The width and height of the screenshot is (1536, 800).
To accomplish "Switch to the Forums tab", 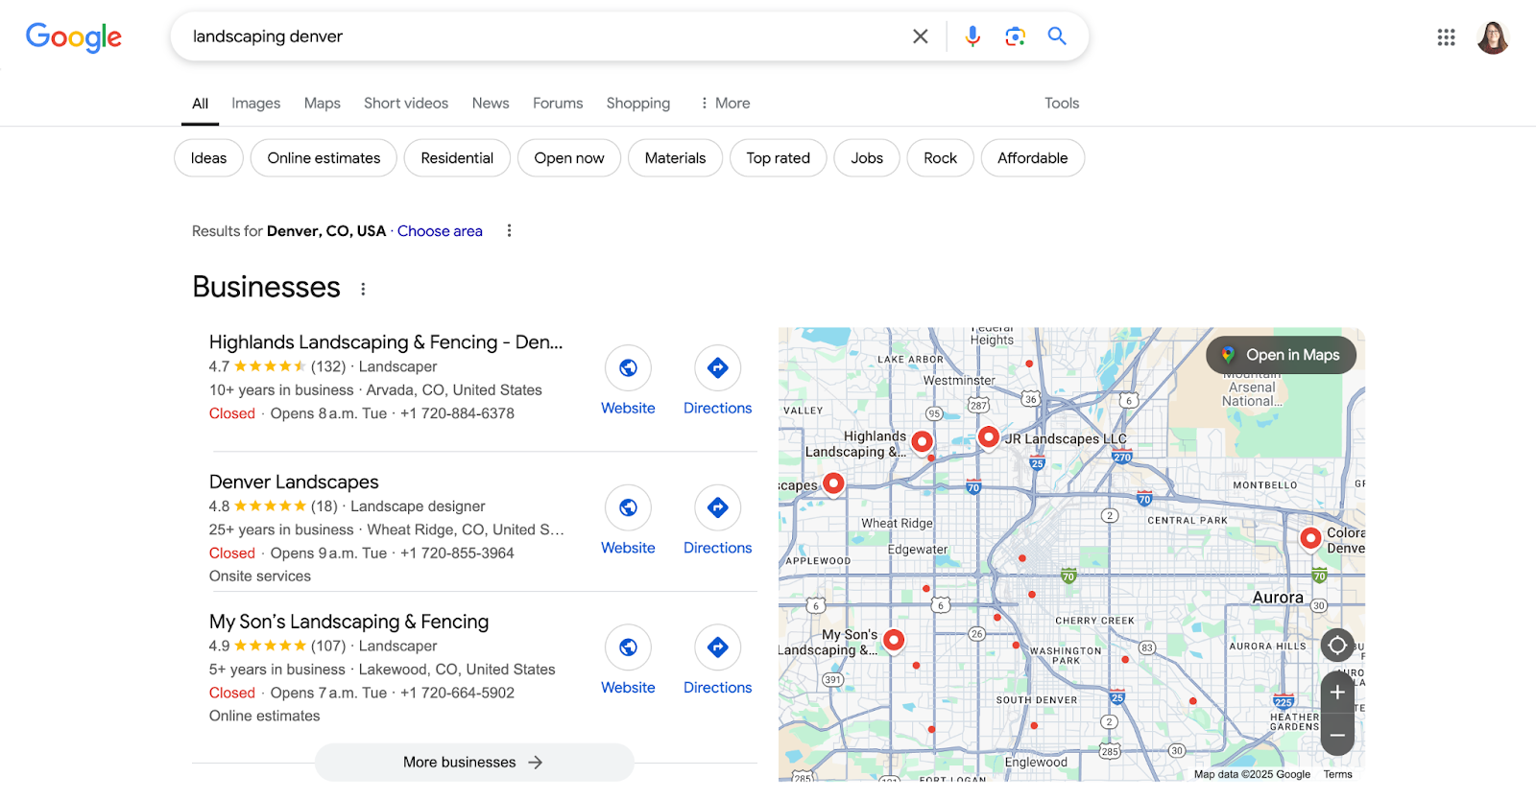I will coord(558,103).
